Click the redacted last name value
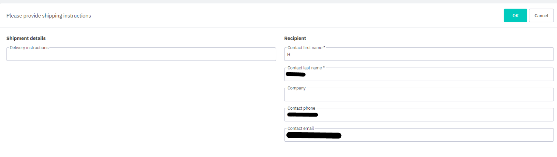557x157 pixels. pyautogui.click(x=296, y=75)
